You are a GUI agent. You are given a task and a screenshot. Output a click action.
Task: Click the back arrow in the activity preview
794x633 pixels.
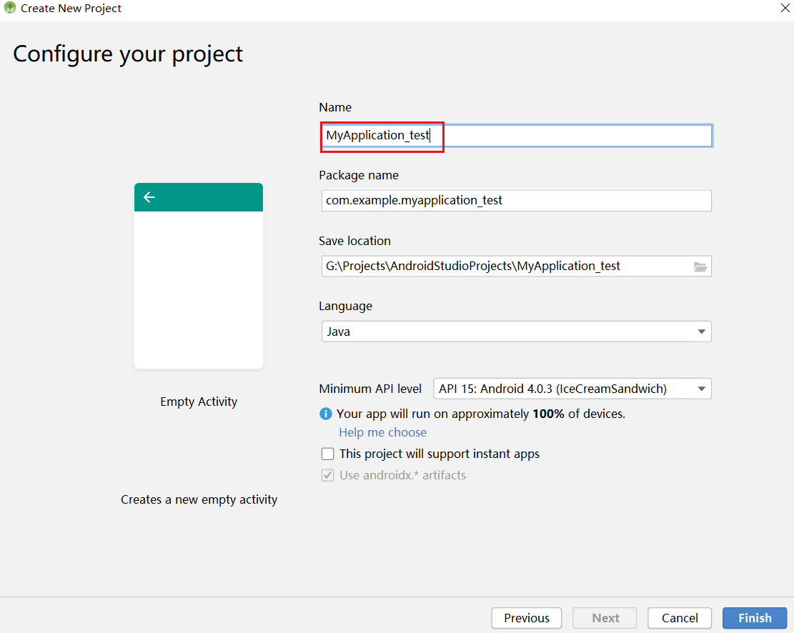[x=149, y=197]
